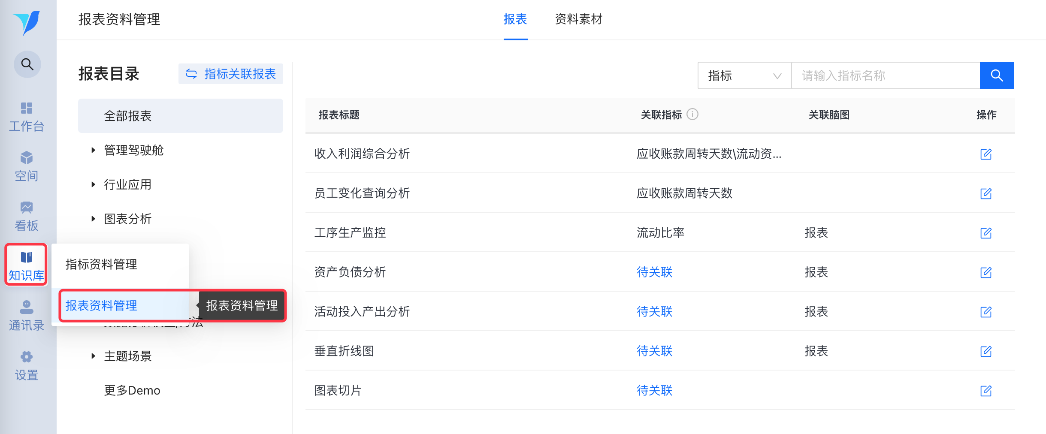Screen dimensions: 1046x434
Task: Click the 请输入指标名称 search field
Action: (x=885, y=75)
